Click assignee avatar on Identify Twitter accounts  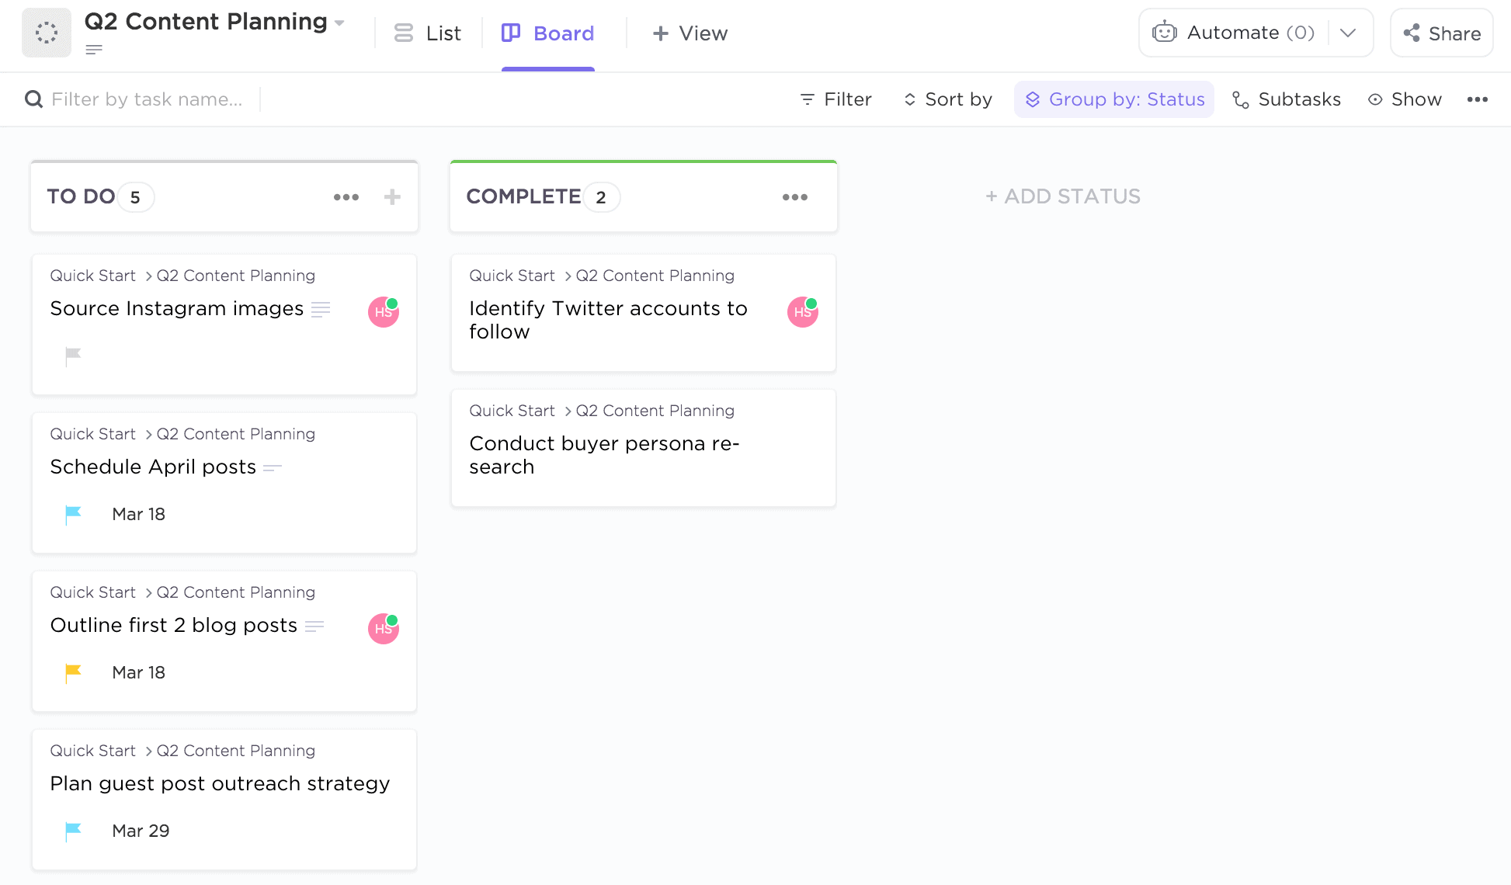click(x=803, y=312)
